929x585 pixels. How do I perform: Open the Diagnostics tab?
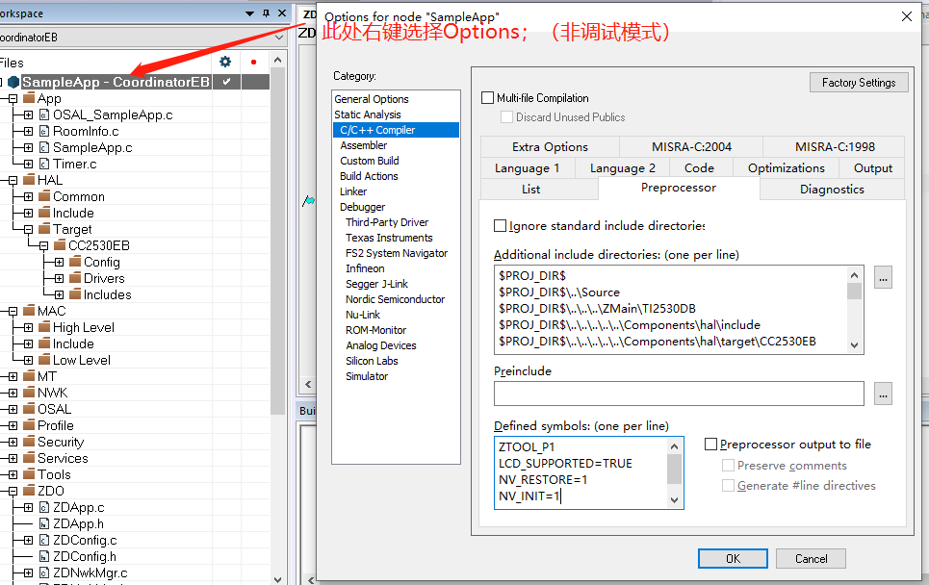pyautogui.click(x=832, y=190)
